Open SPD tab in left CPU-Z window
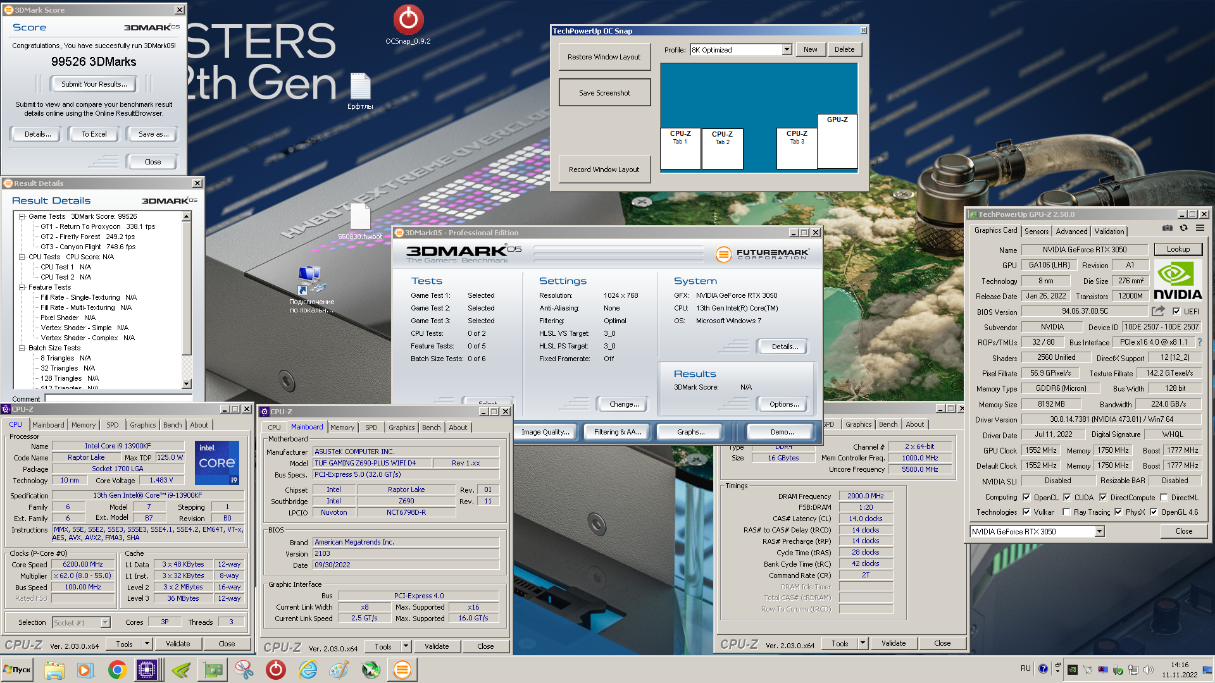The width and height of the screenshot is (1215, 683). tap(113, 425)
